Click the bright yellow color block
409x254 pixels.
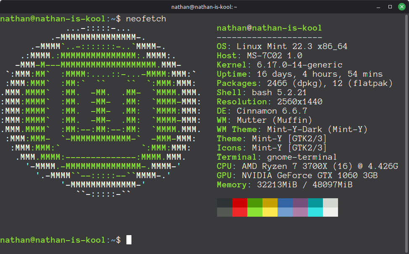pyautogui.click(x=270, y=212)
